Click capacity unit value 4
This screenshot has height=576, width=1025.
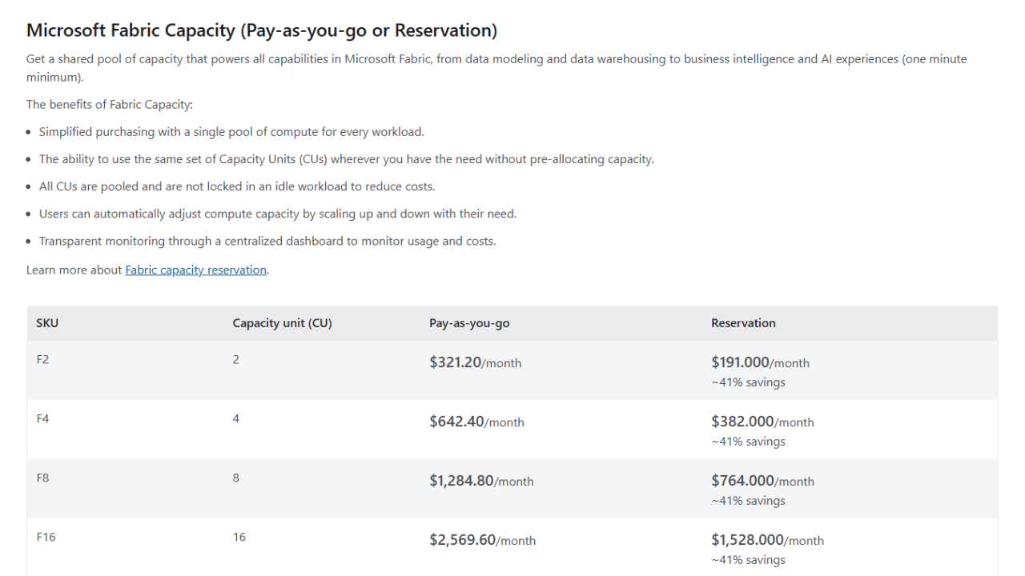[x=236, y=419]
